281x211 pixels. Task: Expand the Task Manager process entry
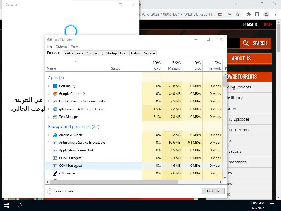coord(48,117)
